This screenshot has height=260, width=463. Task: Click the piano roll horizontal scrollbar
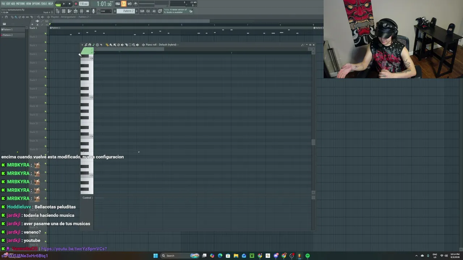pyautogui.click(x=129, y=49)
